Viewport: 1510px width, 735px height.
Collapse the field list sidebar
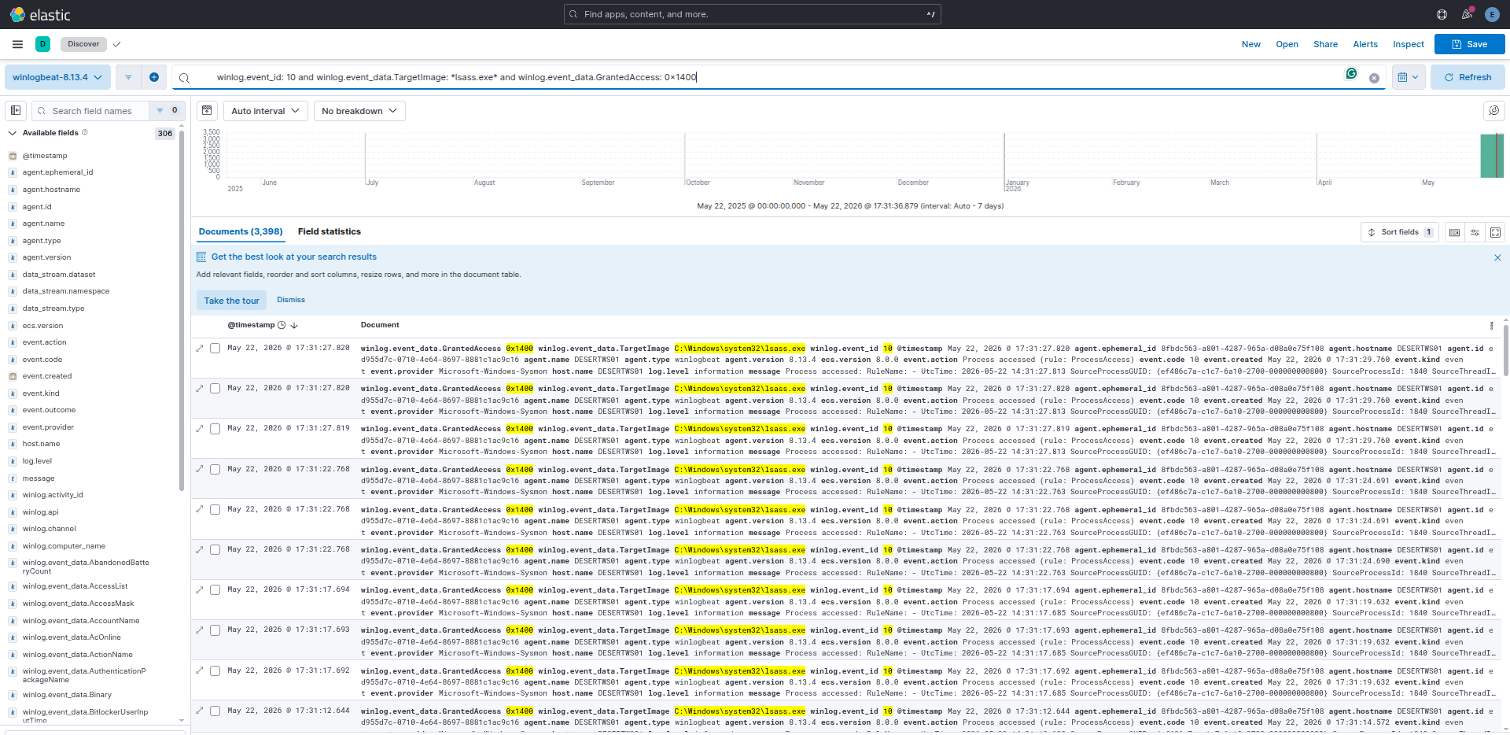16,111
